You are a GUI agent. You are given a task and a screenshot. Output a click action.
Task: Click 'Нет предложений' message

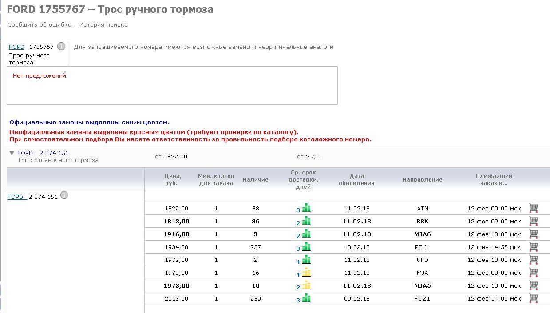pos(40,76)
